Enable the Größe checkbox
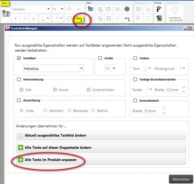Viewport: 194px width, 184px height. [x=100, y=58]
